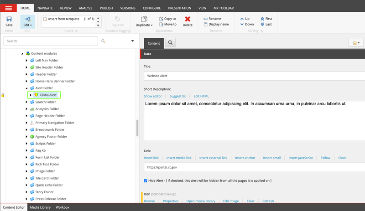Viewport: 365px width, 211px height.
Task: Click the yellow lock icon in left gutter
Action: pyautogui.click(x=3, y=95)
